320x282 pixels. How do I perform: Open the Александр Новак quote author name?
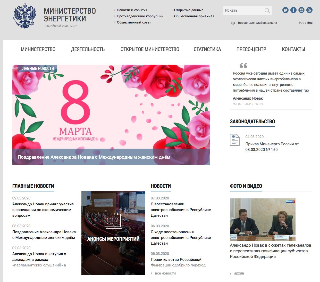point(248,98)
